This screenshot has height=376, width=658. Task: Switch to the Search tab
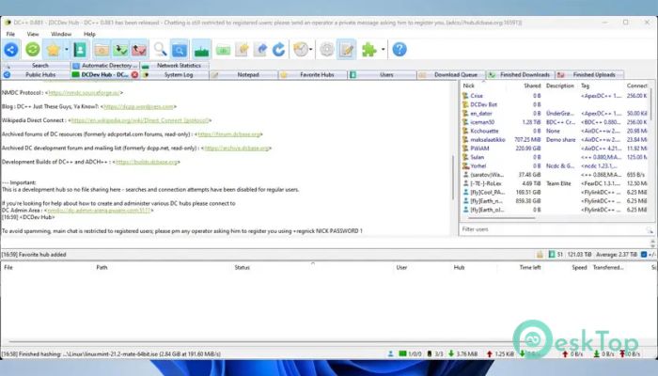pos(36,66)
